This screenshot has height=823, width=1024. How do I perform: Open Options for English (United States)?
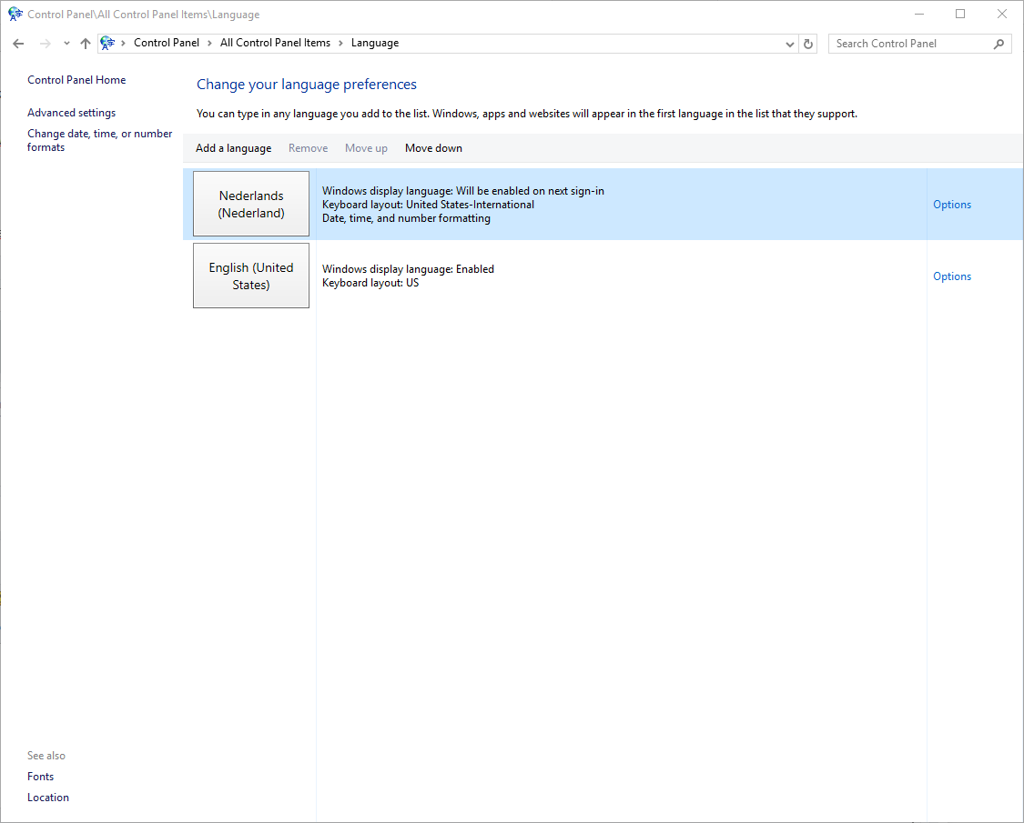952,276
